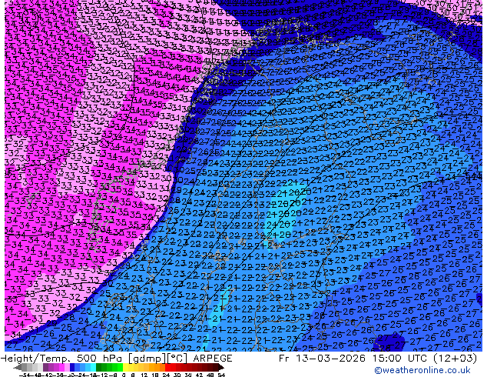Click the "Height/Temp. 500 hPa [gdmp][°C] ARPEGE" title
Screen dimensions: 487x377
click(116, 359)
